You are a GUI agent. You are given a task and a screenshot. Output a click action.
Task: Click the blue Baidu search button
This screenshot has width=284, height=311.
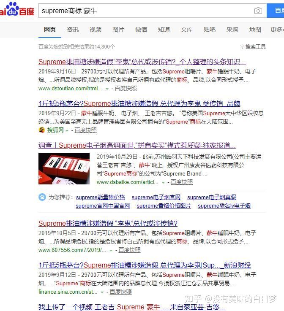[276, 11]
